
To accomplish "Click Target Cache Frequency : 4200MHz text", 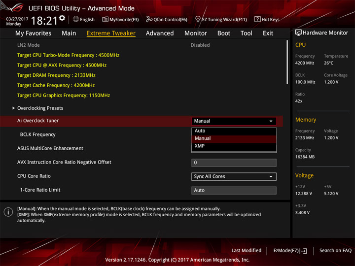I will coord(56,85).
